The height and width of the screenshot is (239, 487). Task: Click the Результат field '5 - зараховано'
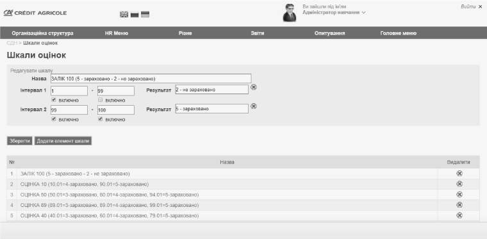click(212, 109)
